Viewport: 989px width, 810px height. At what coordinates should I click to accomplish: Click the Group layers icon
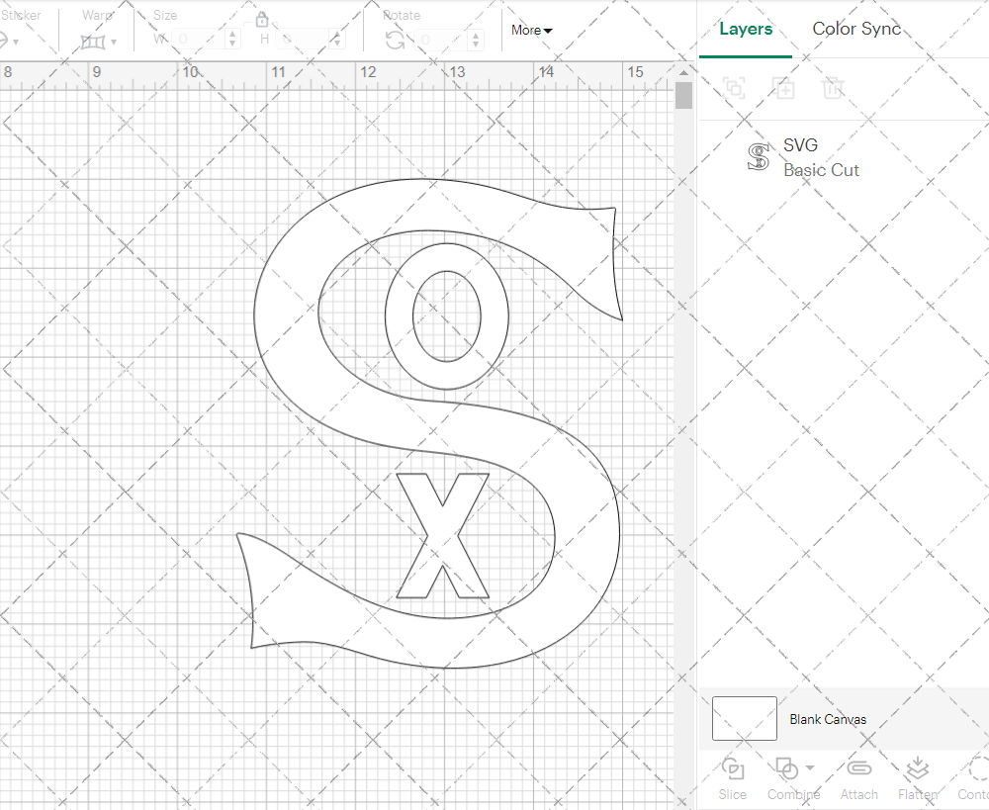[x=734, y=88]
